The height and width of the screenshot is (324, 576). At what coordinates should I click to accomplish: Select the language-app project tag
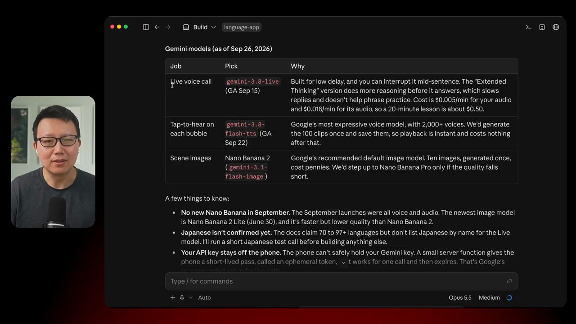pyautogui.click(x=242, y=27)
